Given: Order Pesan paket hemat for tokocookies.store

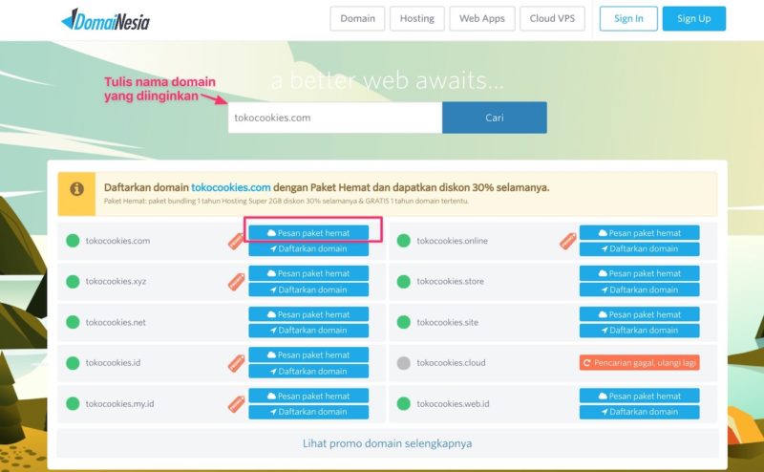Looking at the screenshot, I should point(639,273).
